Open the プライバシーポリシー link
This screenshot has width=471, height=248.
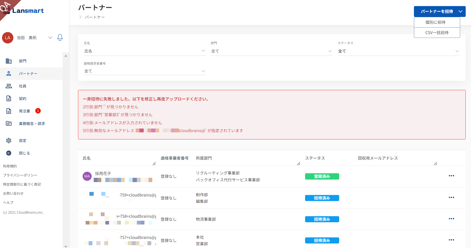coord(20,175)
